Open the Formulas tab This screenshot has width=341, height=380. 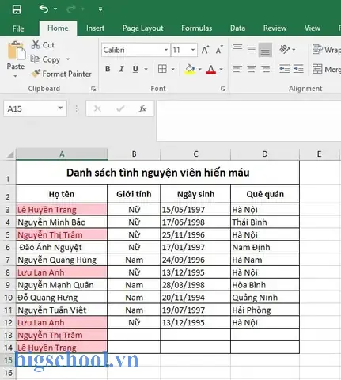(196, 28)
